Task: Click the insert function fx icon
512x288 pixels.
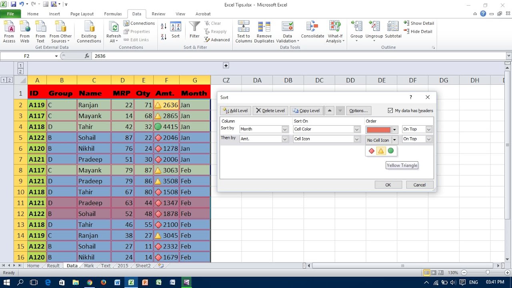Action: 87,56
